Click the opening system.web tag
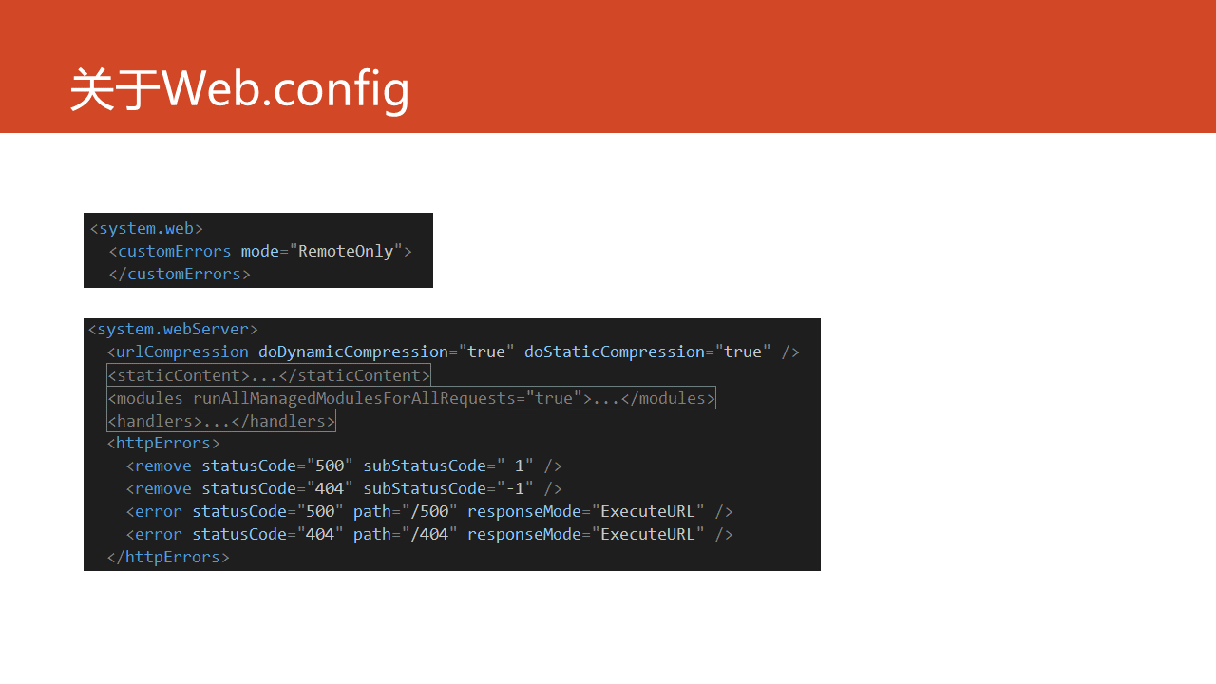1216x684 pixels. (146, 228)
